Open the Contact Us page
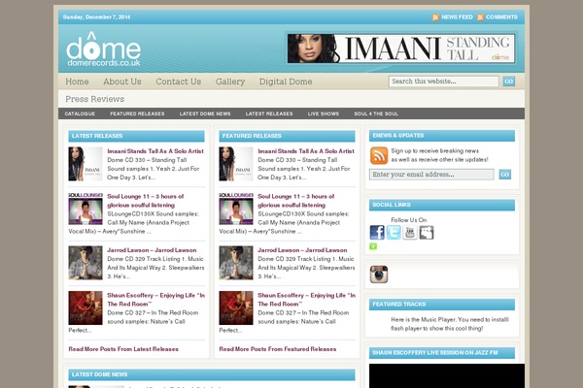 (179, 81)
